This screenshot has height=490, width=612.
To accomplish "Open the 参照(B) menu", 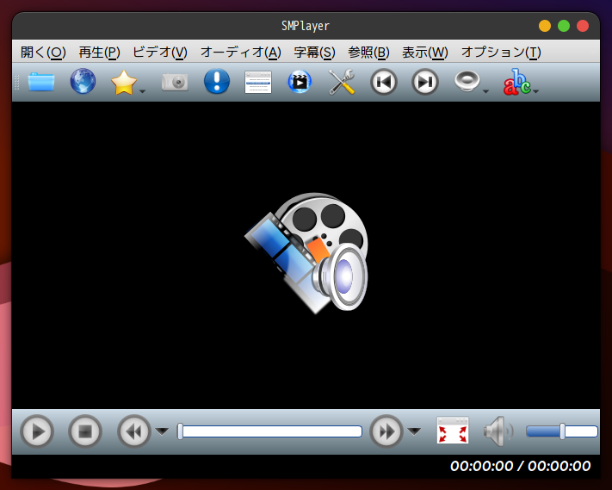I will click(368, 52).
